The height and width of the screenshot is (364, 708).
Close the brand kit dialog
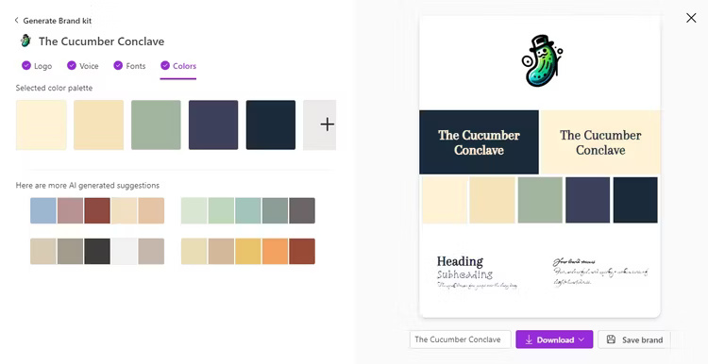[x=691, y=18]
